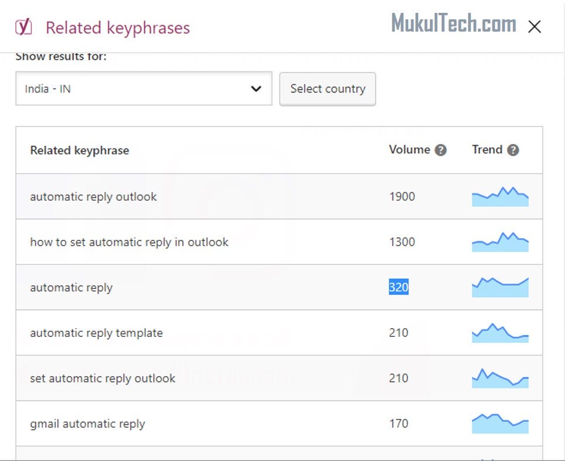565x461 pixels.
Task: Select the 'set automatic reply outlook' keyphrase
Action: (x=103, y=379)
